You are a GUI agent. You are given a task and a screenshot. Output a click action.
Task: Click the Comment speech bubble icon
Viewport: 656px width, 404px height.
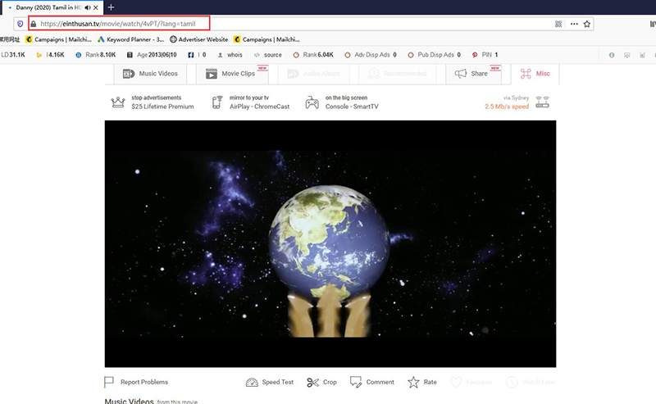pos(356,382)
